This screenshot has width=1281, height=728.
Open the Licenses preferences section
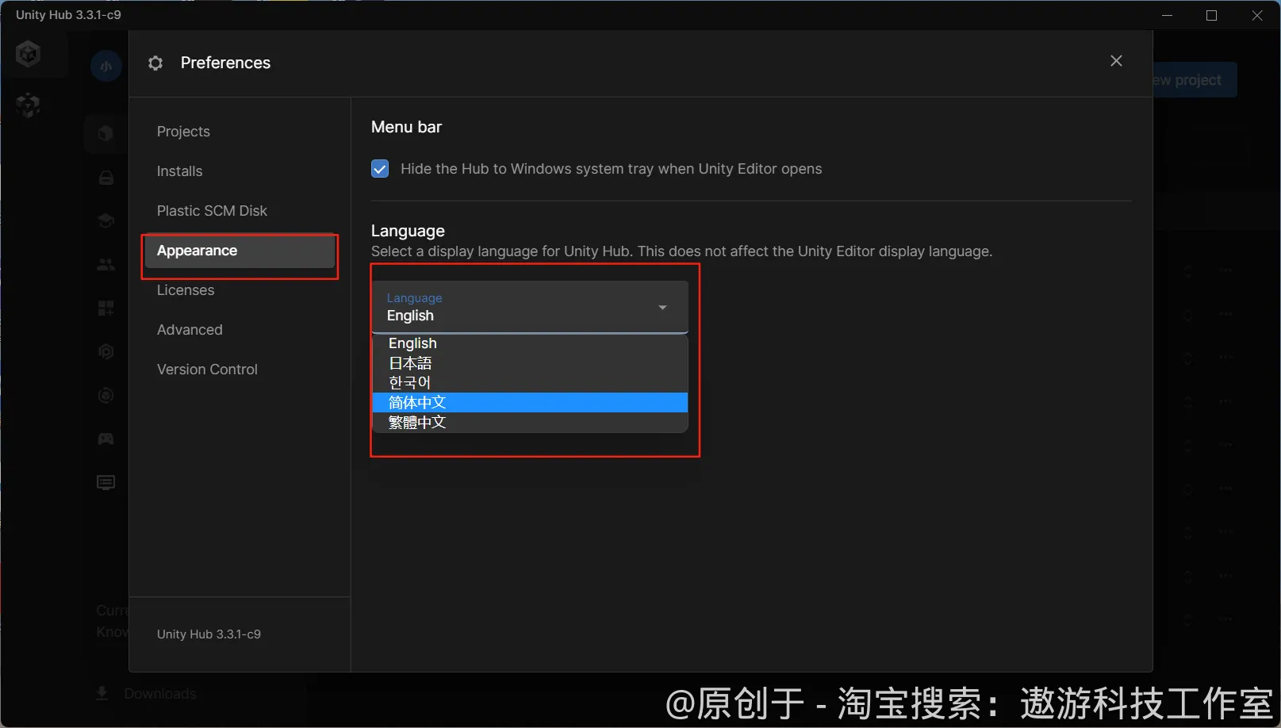pos(186,290)
